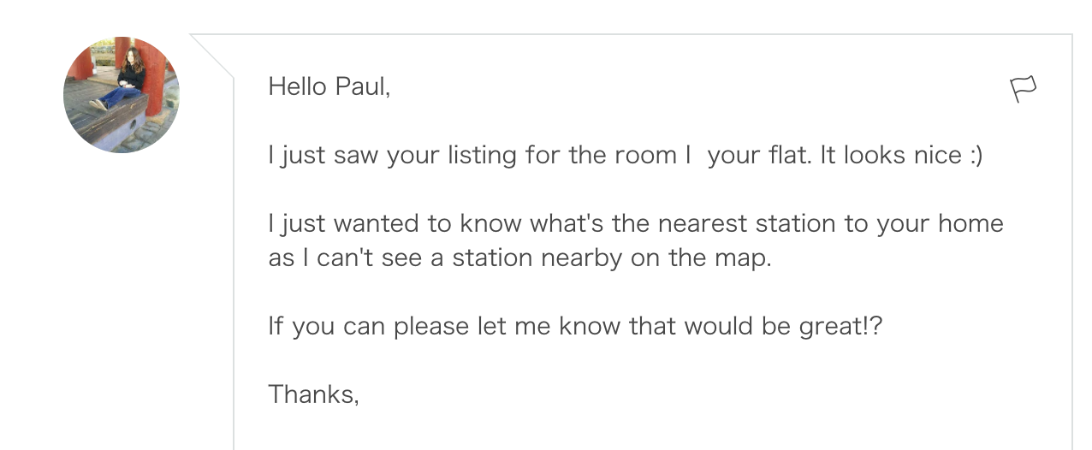The image size is (1092, 450).
Task: Click the "If you can please let me know" line
Action: [575, 326]
